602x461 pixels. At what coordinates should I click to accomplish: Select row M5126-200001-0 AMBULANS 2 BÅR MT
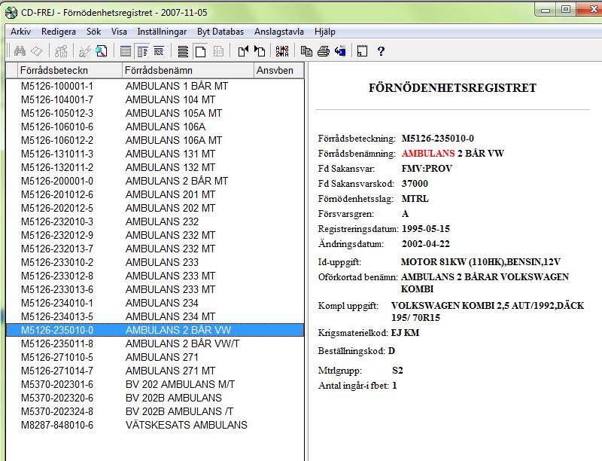(176, 181)
